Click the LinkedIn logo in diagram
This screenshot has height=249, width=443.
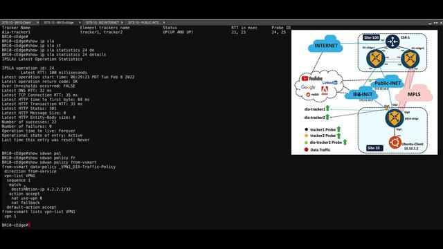coord(329,82)
